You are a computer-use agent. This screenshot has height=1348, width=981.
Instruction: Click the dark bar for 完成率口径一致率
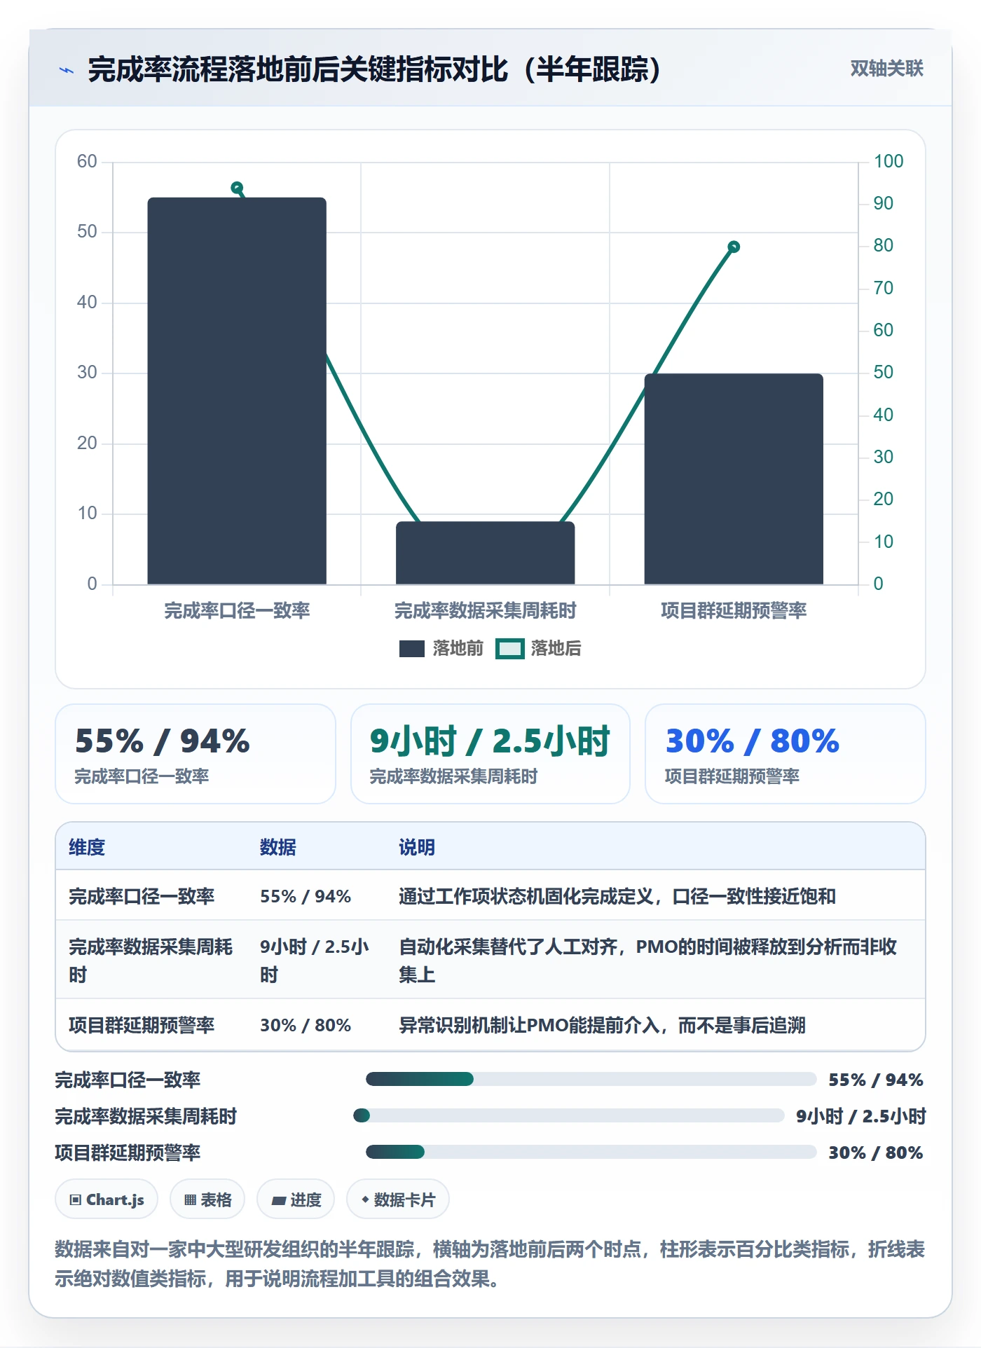click(x=237, y=391)
